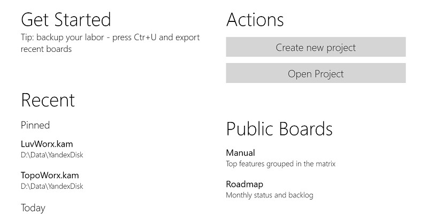Click the Get Started heading
Image resolution: width=428 pixels, height=214 pixels.
coord(66,20)
